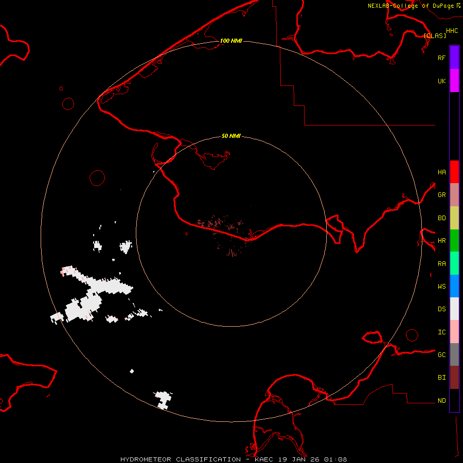Screen dimensions: 463x463
Task: Click the 'RA' legend label
Action: tap(441, 264)
